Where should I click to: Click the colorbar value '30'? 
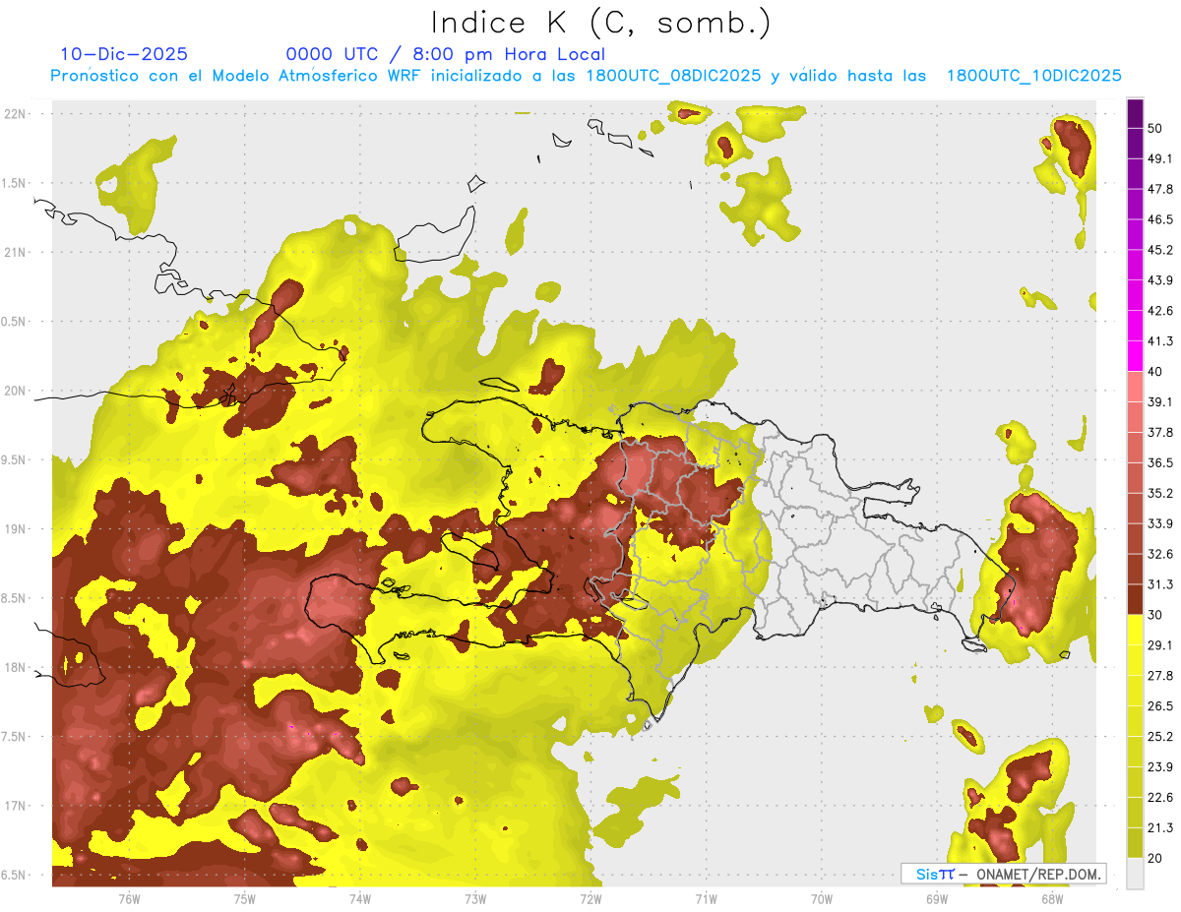(x=1154, y=615)
